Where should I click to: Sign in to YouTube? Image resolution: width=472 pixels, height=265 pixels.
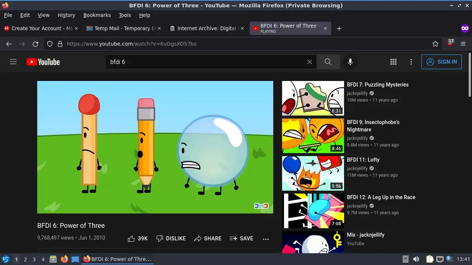click(441, 62)
